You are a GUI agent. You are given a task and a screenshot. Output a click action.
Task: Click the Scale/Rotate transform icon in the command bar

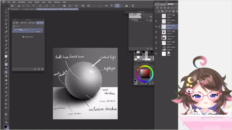(70, 6)
